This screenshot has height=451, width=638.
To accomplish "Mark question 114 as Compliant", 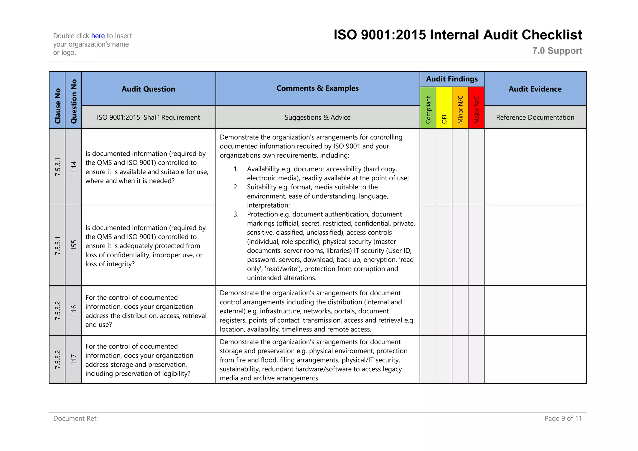I will [x=428, y=167].
